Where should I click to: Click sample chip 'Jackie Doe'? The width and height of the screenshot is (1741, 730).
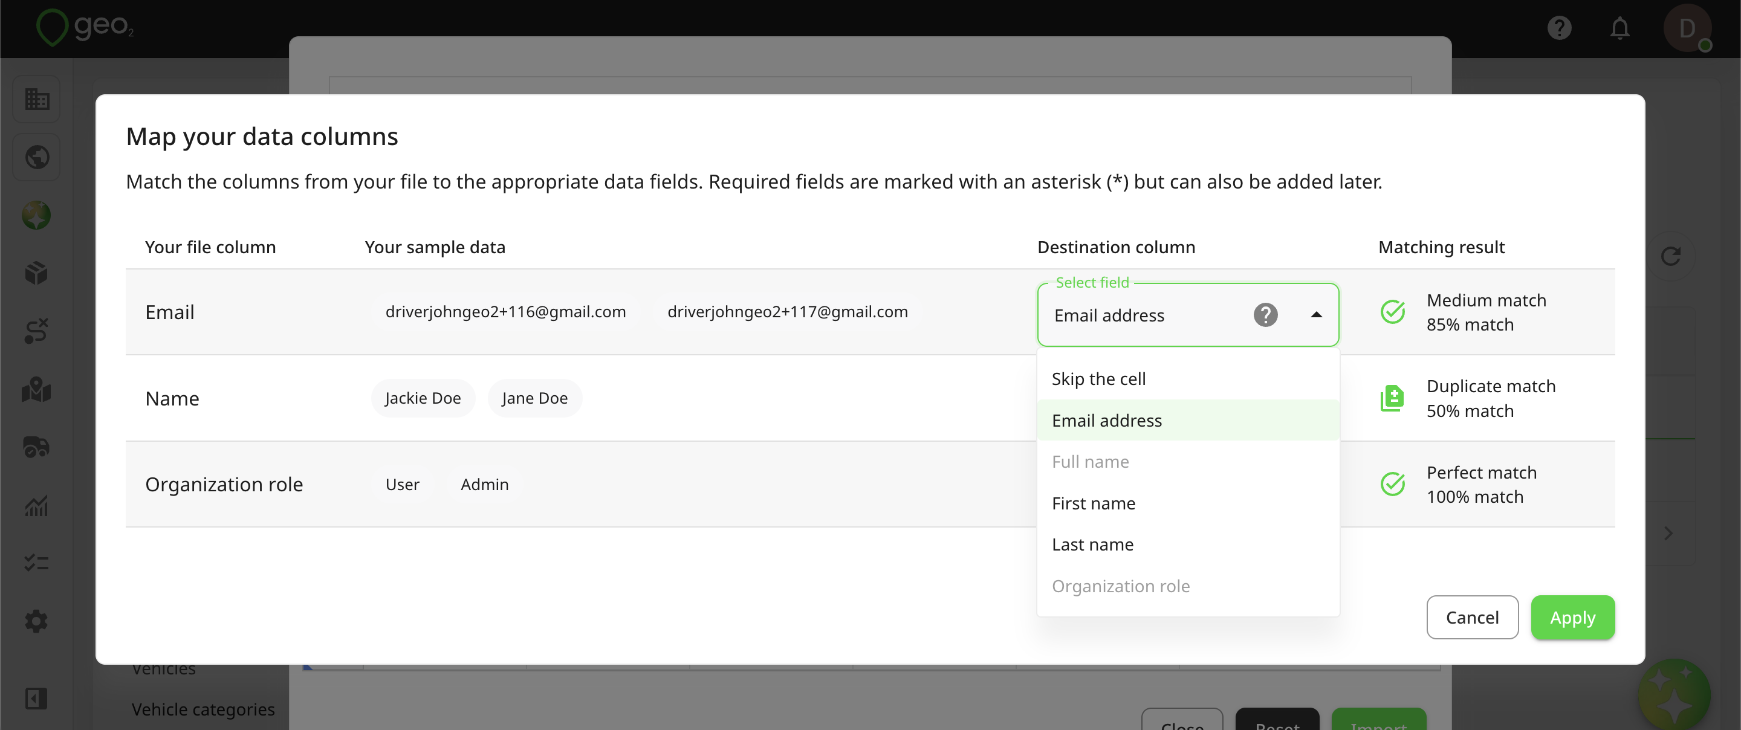423,399
